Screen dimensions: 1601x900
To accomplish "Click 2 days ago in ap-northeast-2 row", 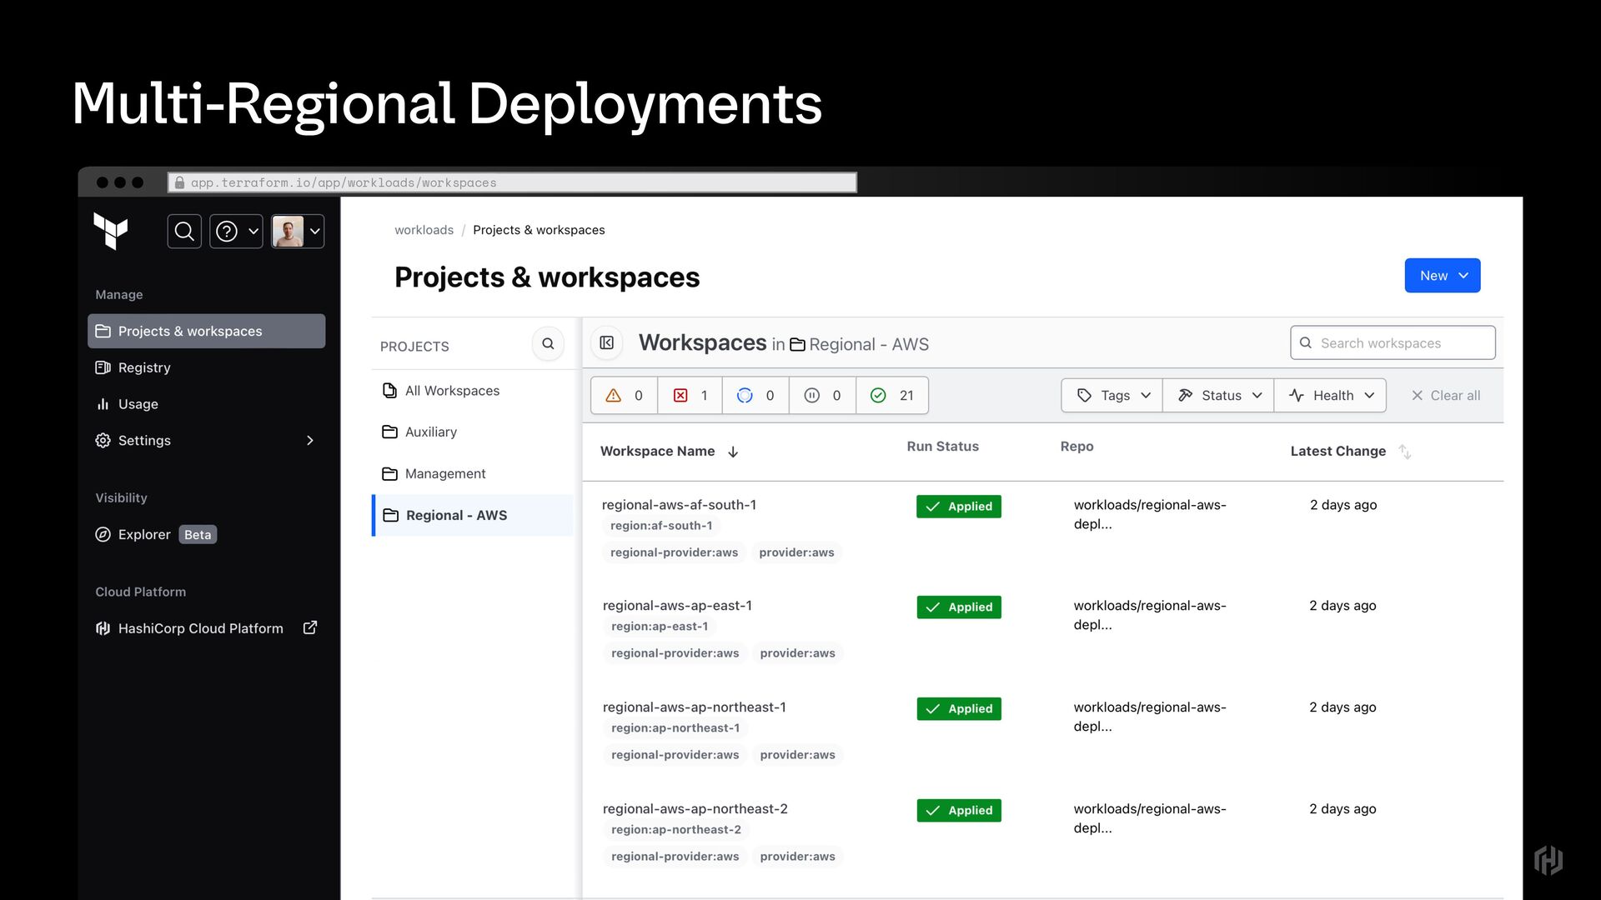I will click(1342, 808).
